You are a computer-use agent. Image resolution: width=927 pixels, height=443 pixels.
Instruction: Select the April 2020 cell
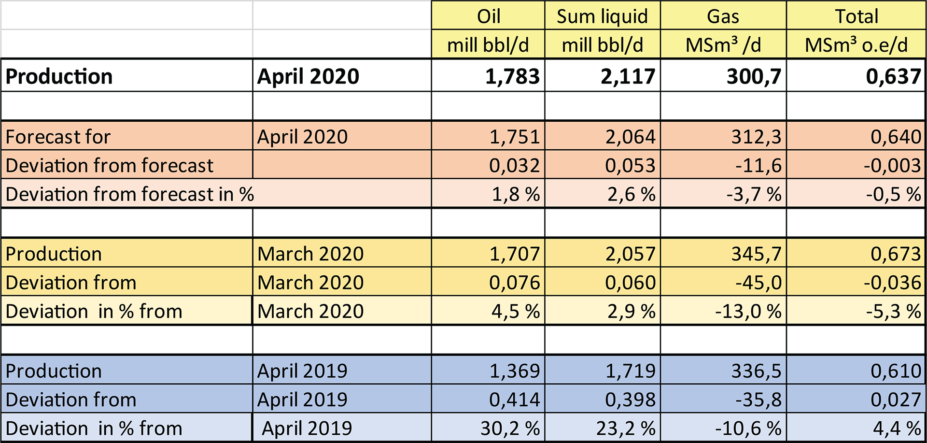coord(302,137)
